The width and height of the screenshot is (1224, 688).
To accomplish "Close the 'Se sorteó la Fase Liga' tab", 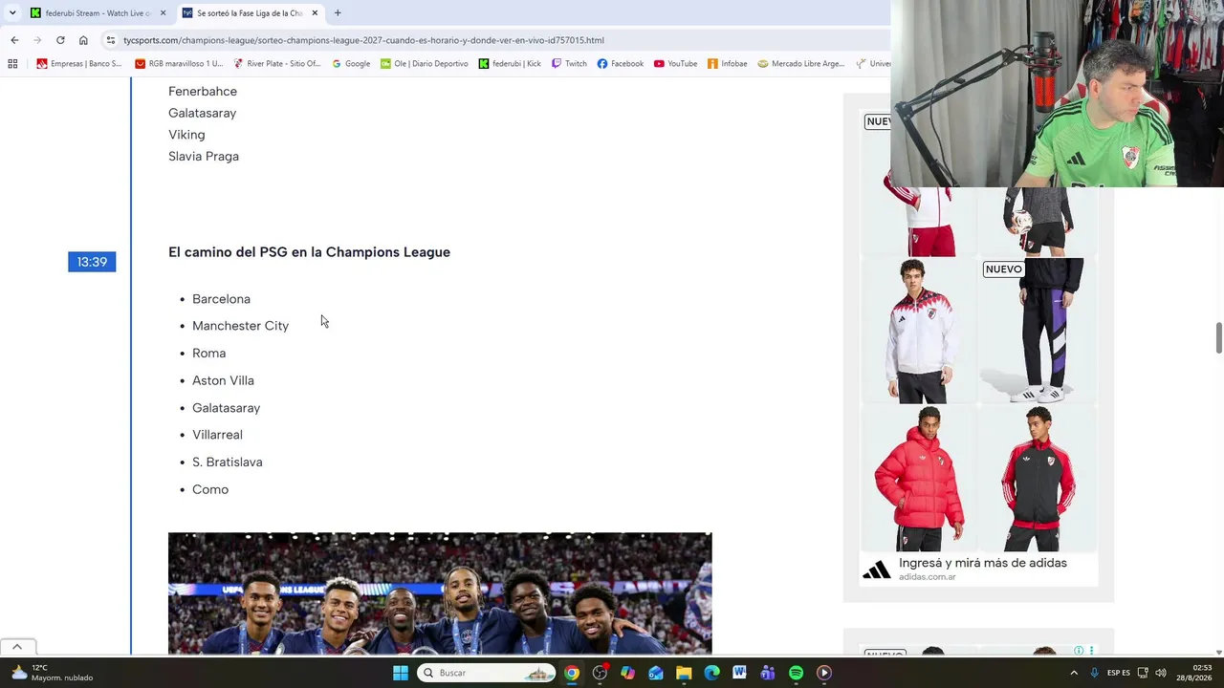I will pos(315,13).
